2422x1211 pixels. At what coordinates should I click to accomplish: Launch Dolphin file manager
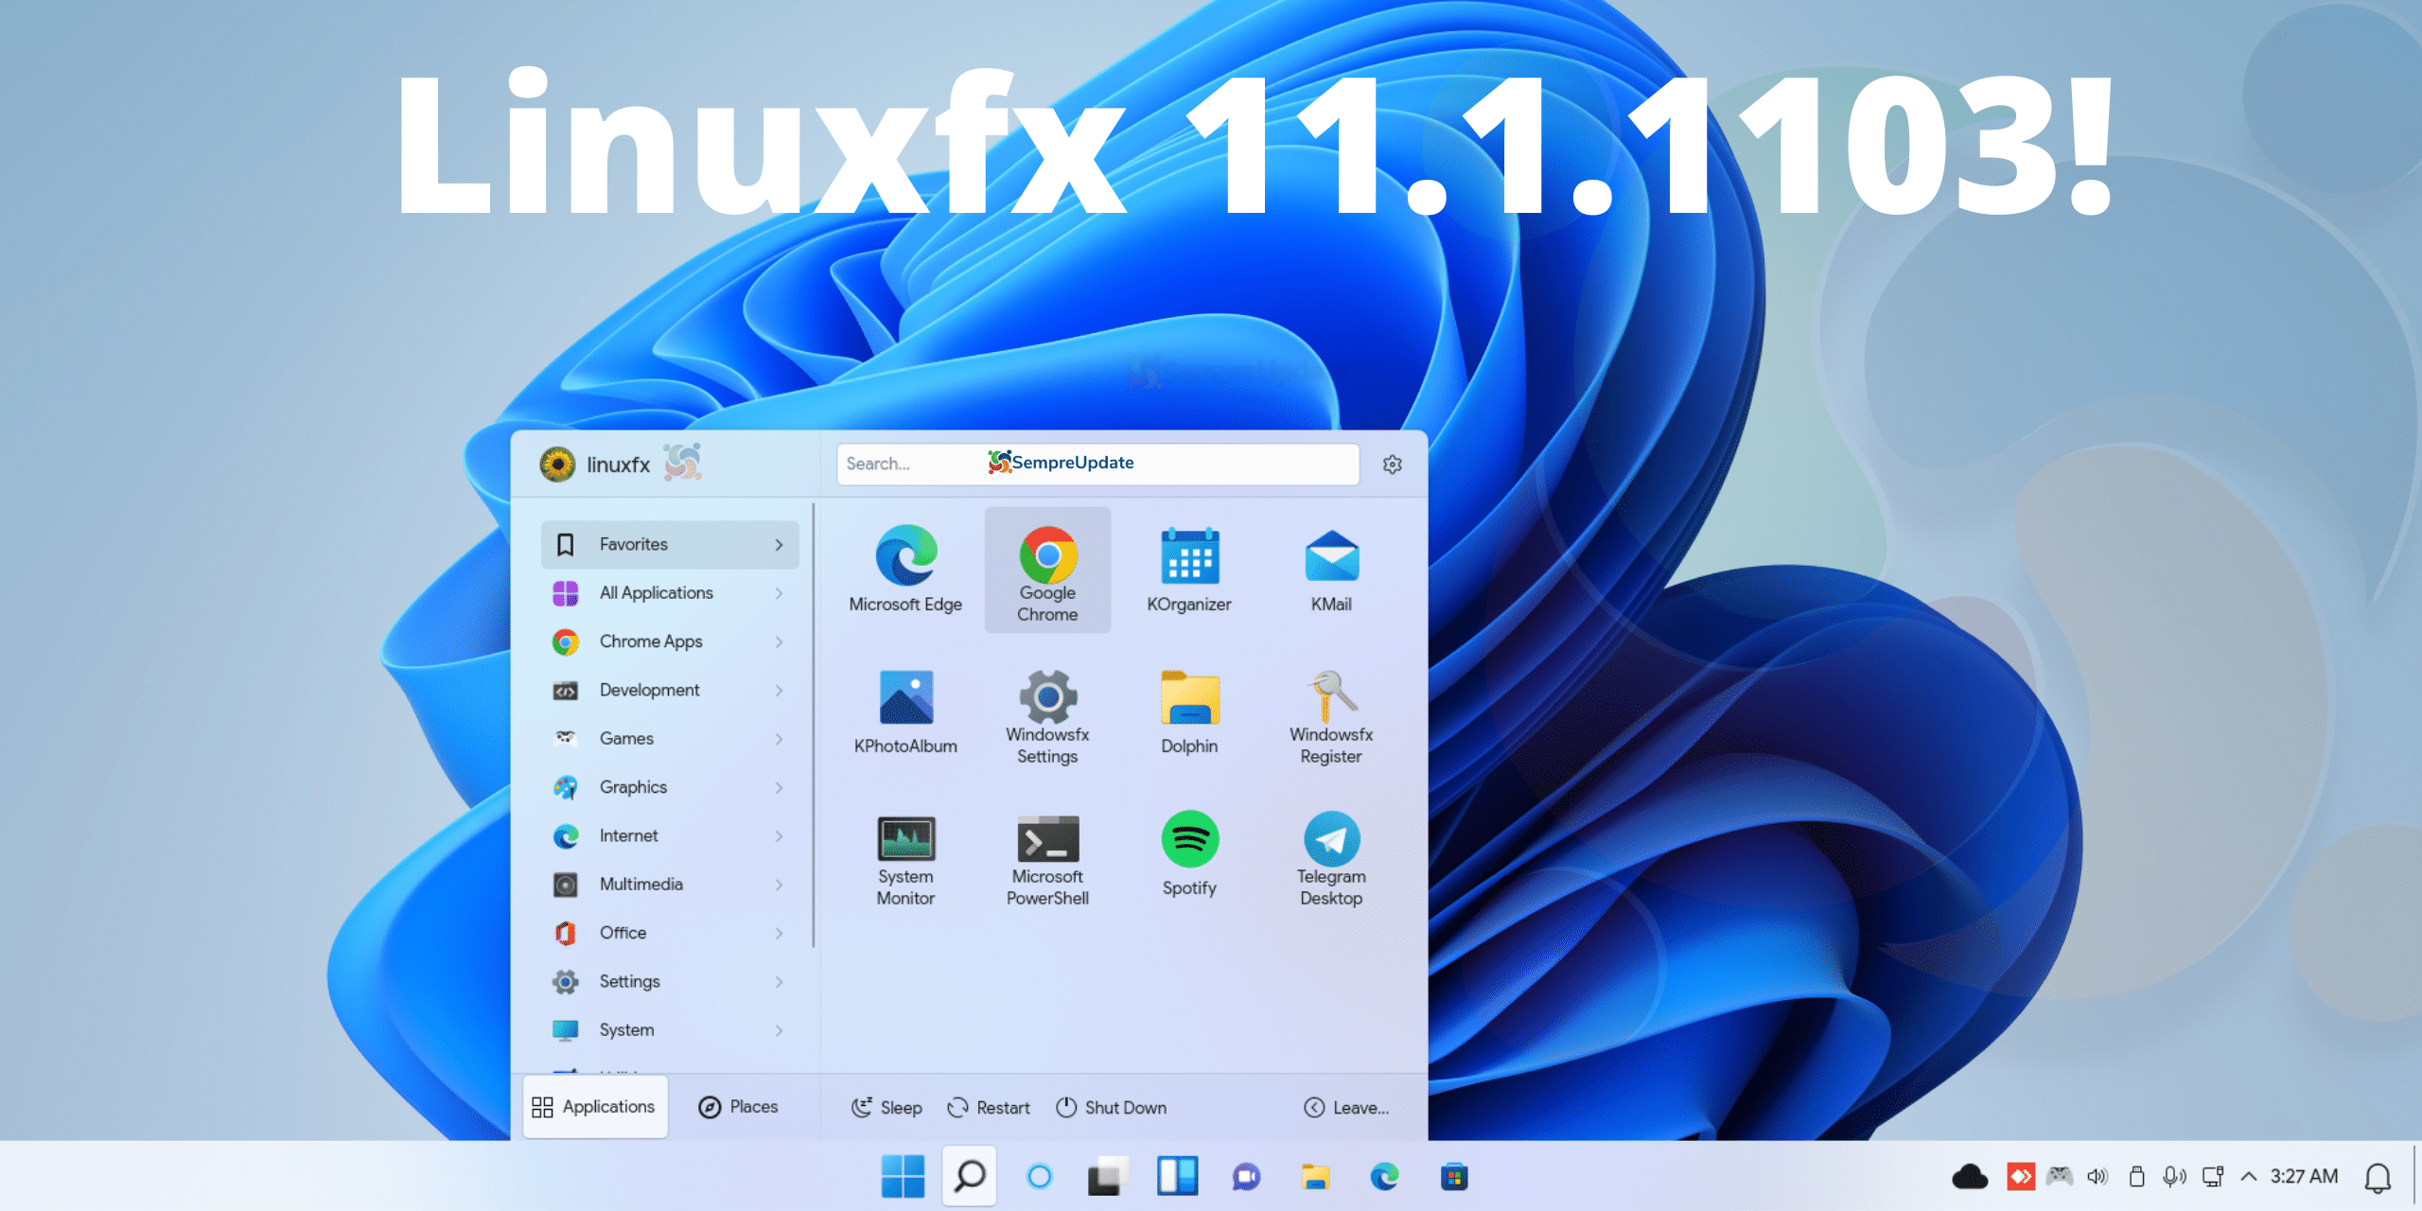pyautogui.click(x=1189, y=711)
